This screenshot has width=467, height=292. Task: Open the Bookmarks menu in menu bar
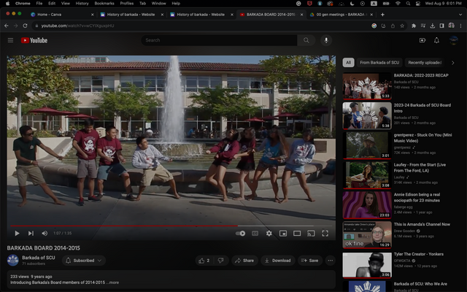click(x=104, y=4)
